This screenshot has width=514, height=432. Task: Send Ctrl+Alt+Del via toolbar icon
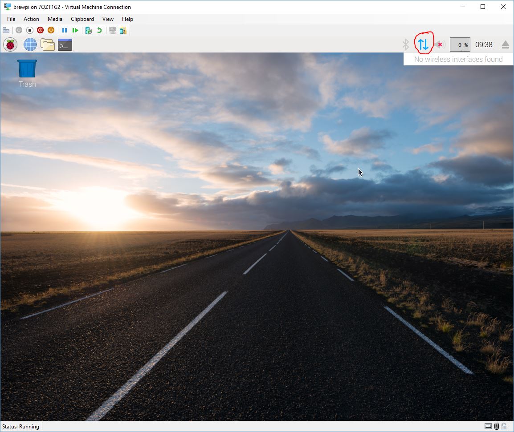tap(6, 30)
